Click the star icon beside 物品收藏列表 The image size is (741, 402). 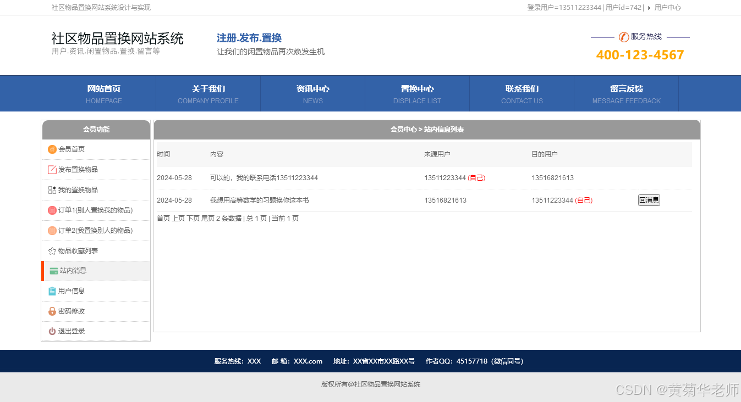[x=52, y=251]
